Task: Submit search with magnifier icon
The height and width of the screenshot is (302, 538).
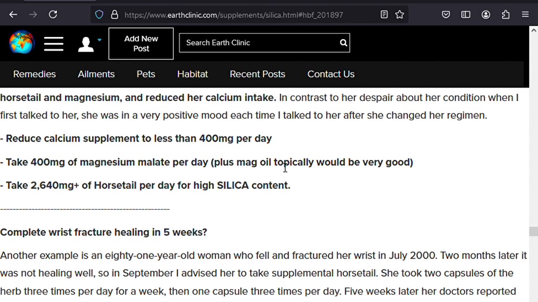Action: click(343, 43)
